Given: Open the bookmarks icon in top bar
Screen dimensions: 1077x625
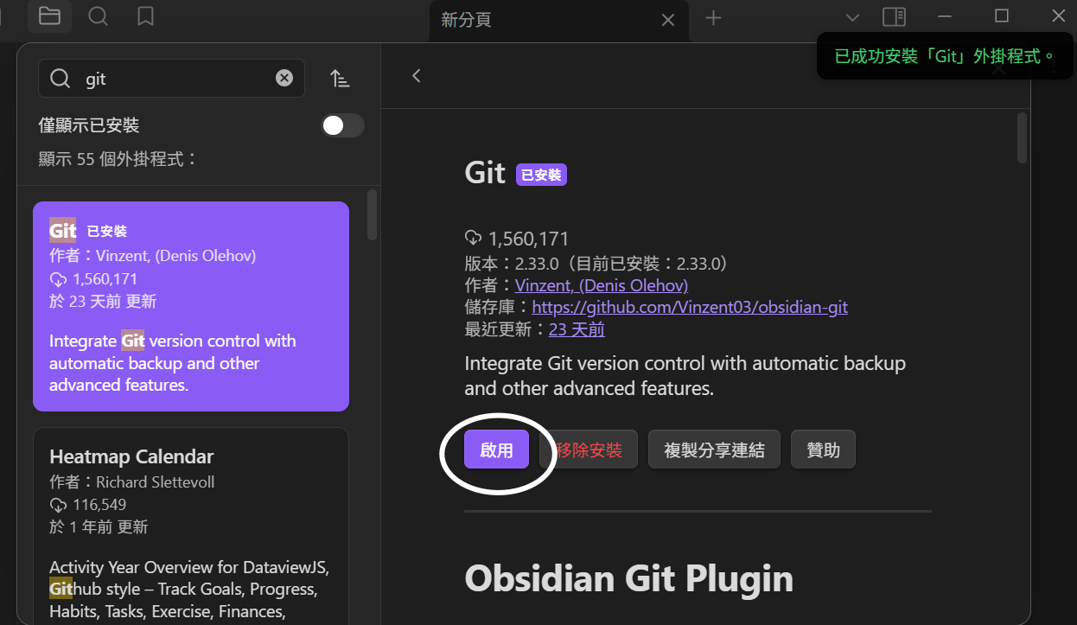Looking at the screenshot, I should pos(146,16).
